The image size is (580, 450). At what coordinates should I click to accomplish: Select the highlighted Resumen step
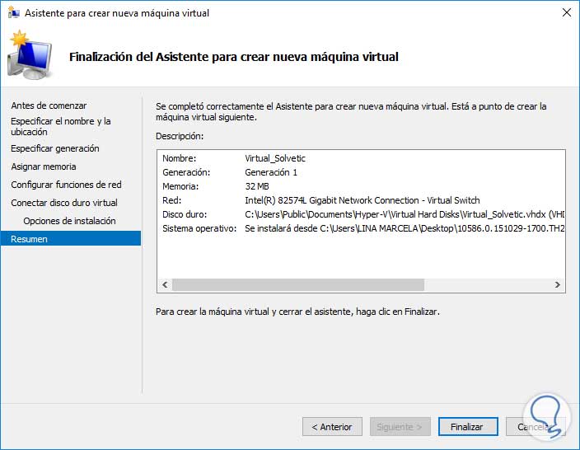click(x=71, y=239)
